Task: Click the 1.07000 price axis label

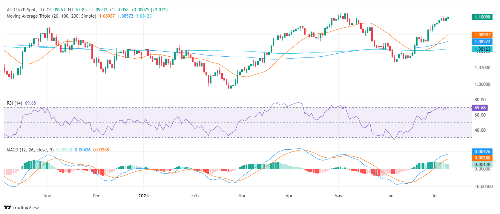Action: (482, 68)
